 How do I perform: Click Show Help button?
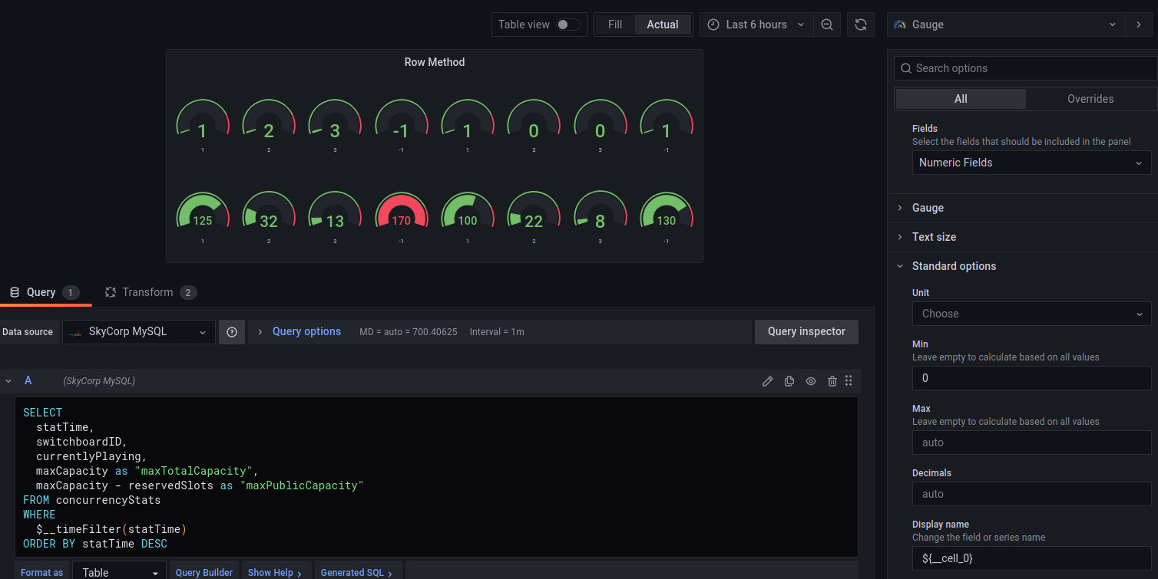coord(275,572)
